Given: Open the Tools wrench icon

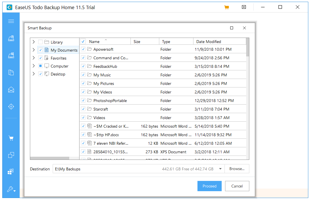Looking at the screenshot, I should point(11,189).
